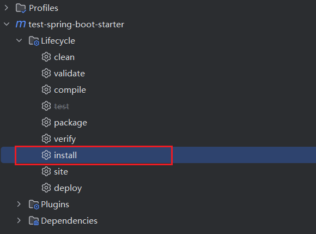The image size is (316, 234).
Task: Click the gear icon next to package
Action: (46, 122)
